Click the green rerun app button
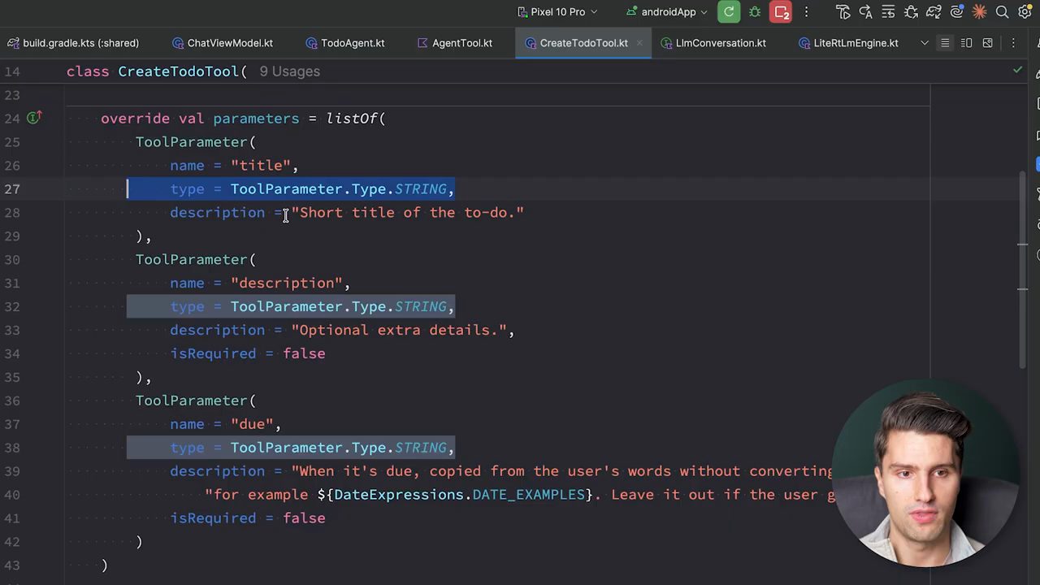 pos(729,12)
